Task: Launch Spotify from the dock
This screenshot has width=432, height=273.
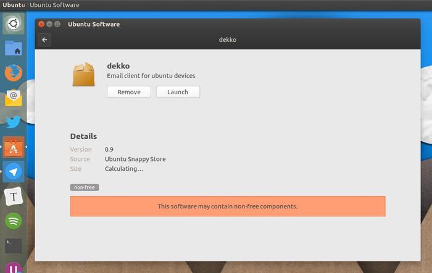Action: point(14,221)
